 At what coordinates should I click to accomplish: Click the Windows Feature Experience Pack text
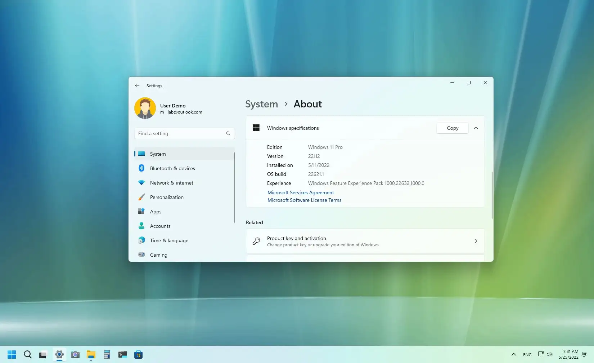point(366,183)
